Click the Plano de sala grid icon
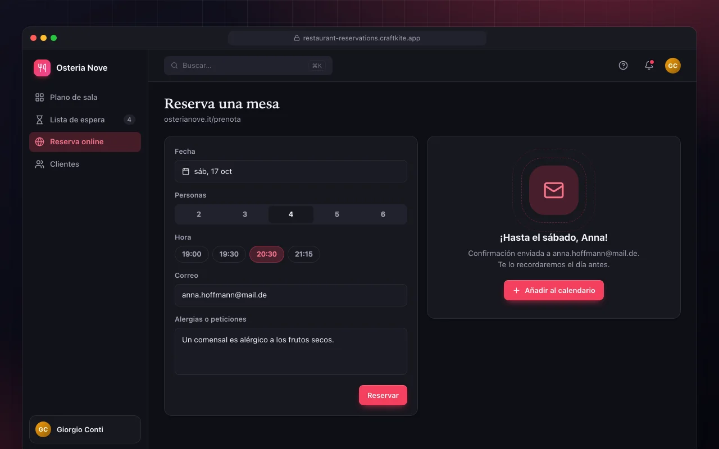 (x=39, y=97)
